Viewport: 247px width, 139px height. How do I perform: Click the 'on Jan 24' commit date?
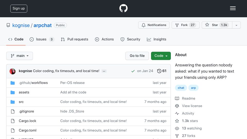145,71
